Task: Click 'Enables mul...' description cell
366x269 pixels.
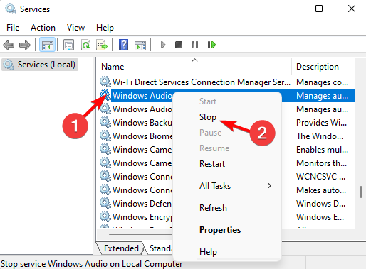Action: [x=322, y=150]
